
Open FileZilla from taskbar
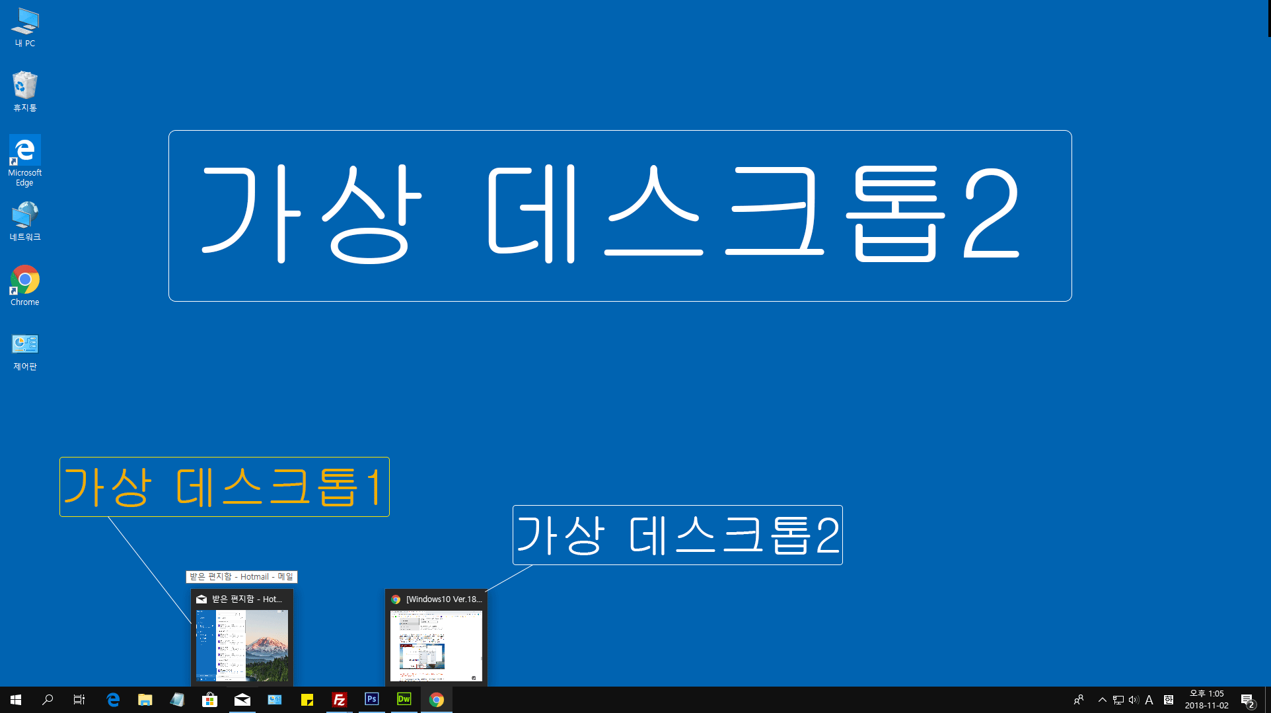coord(340,699)
